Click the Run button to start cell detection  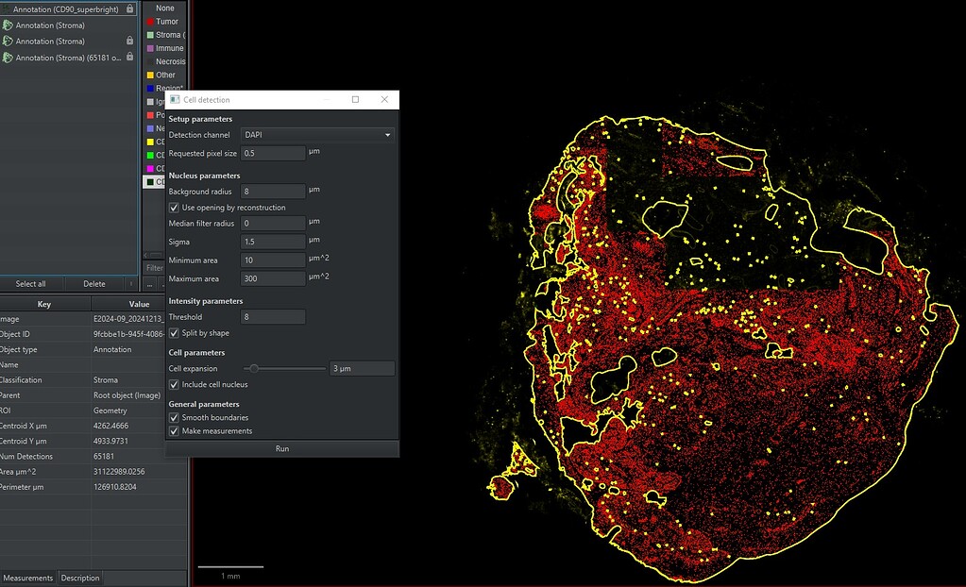coord(281,448)
